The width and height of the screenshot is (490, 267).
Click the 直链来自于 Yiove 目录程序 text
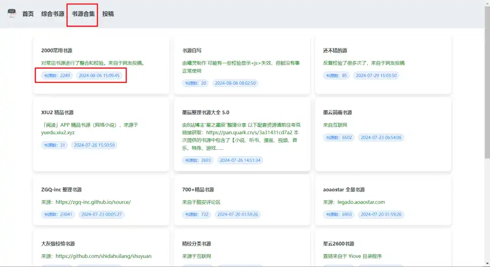click(x=353, y=256)
